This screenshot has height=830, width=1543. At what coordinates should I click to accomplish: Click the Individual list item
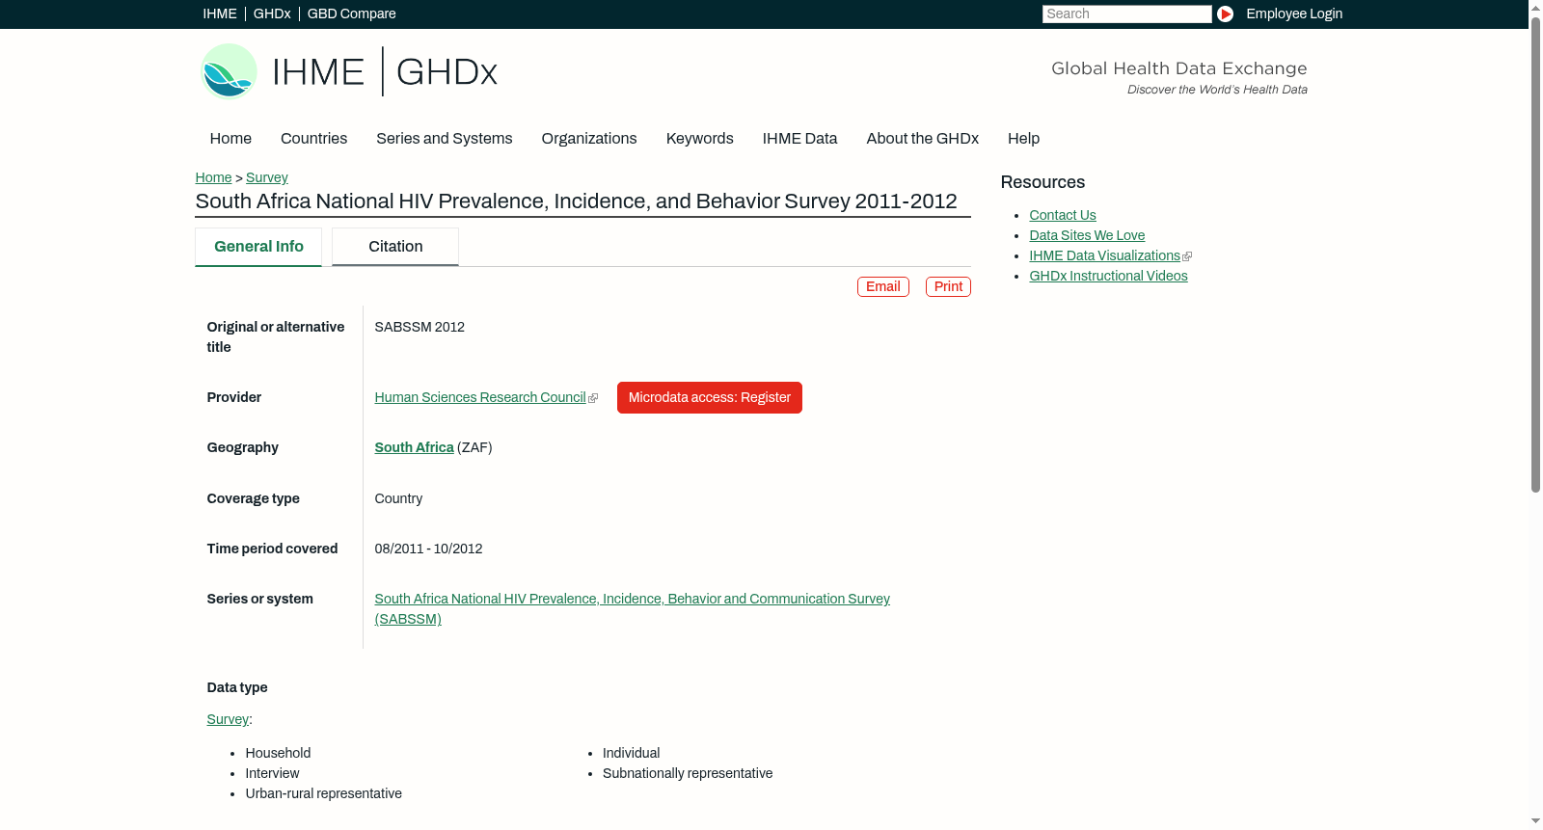(631, 753)
